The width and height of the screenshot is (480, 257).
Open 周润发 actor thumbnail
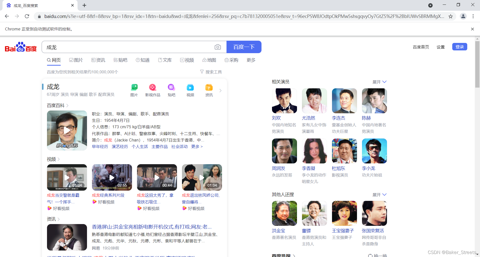pyautogui.click(x=284, y=151)
